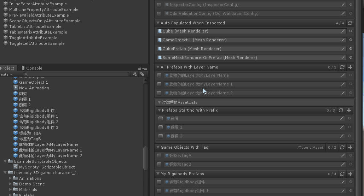Open the Create dropdown in Project panel

point(6,75)
